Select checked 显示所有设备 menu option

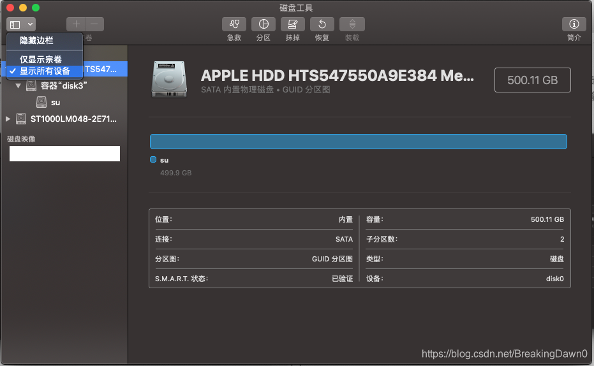(45, 71)
